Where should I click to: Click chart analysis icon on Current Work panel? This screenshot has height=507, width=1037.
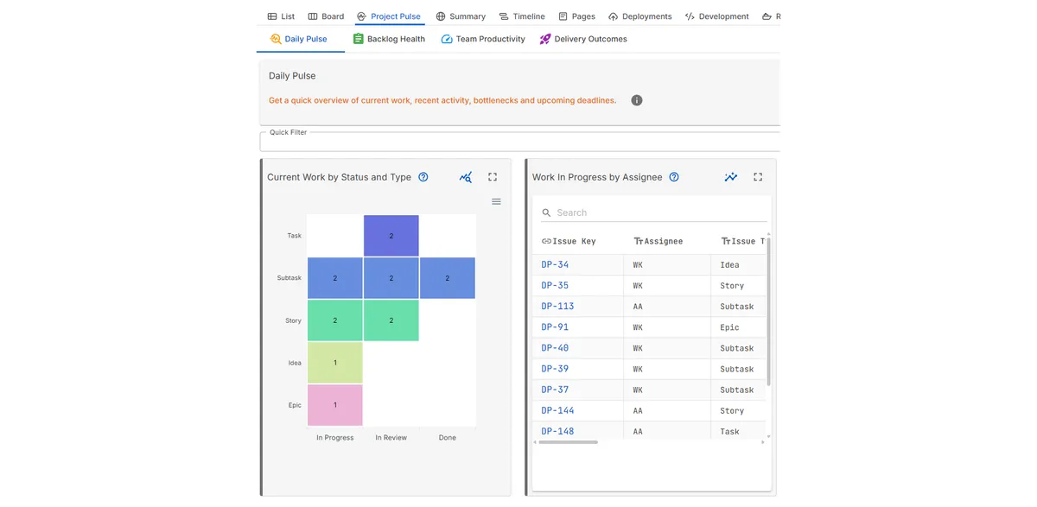(x=466, y=177)
